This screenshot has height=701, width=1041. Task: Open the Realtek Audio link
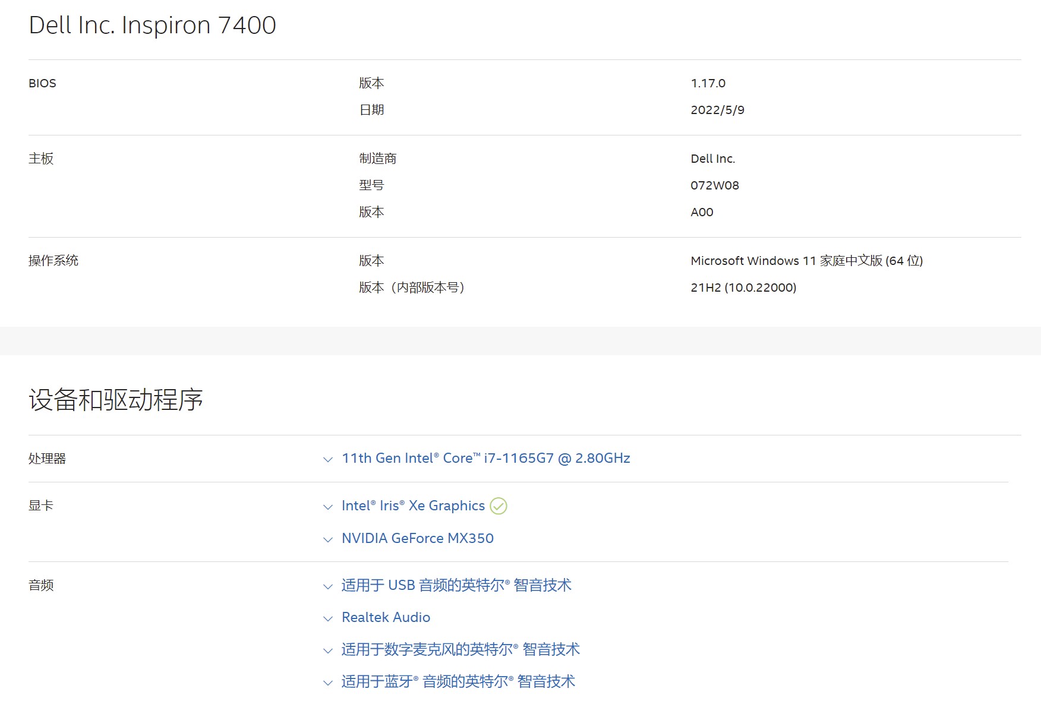click(x=386, y=617)
